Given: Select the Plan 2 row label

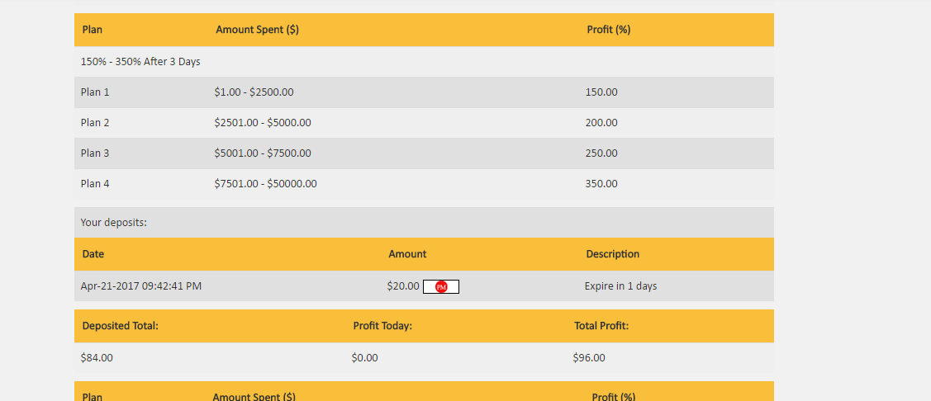Looking at the screenshot, I should (x=95, y=123).
